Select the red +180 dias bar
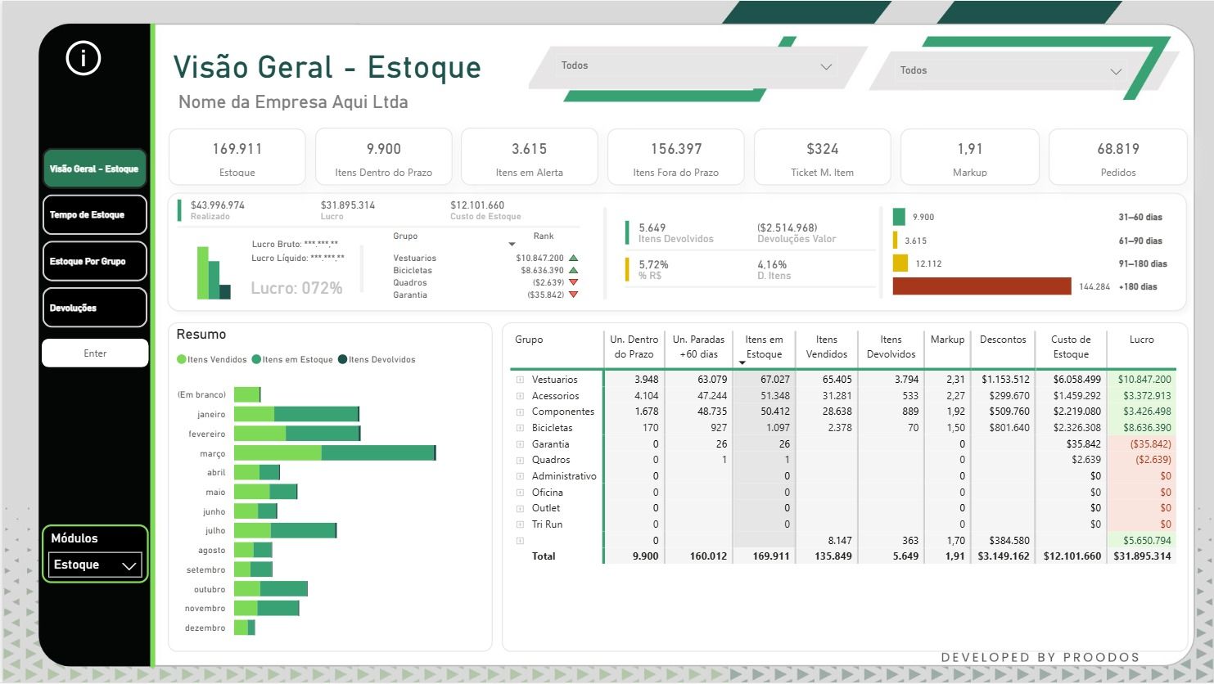Viewport: 1214px width, 684px height. click(982, 286)
